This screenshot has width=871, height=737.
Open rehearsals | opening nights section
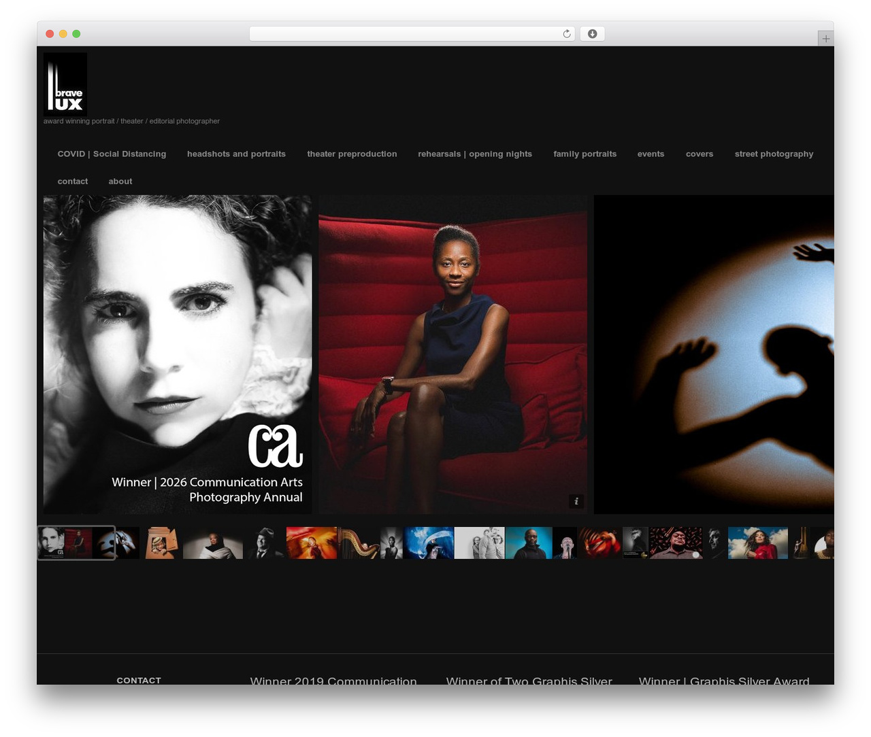pos(475,154)
